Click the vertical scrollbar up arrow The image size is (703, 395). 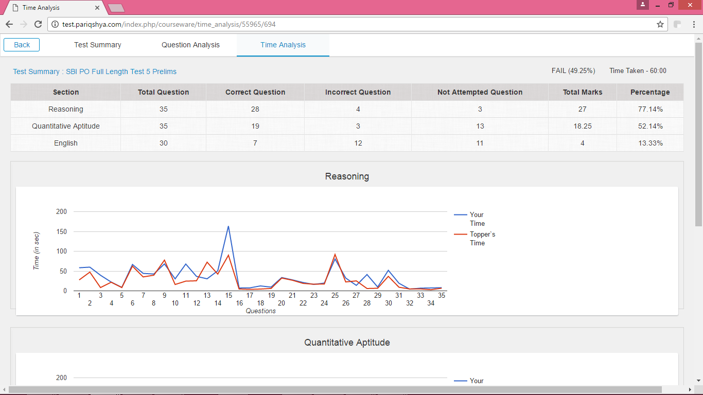coord(698,39)
